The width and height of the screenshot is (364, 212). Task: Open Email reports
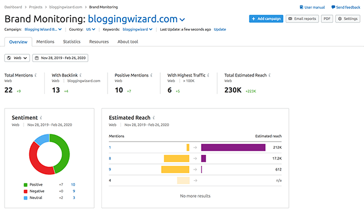(x=302, y=19)
